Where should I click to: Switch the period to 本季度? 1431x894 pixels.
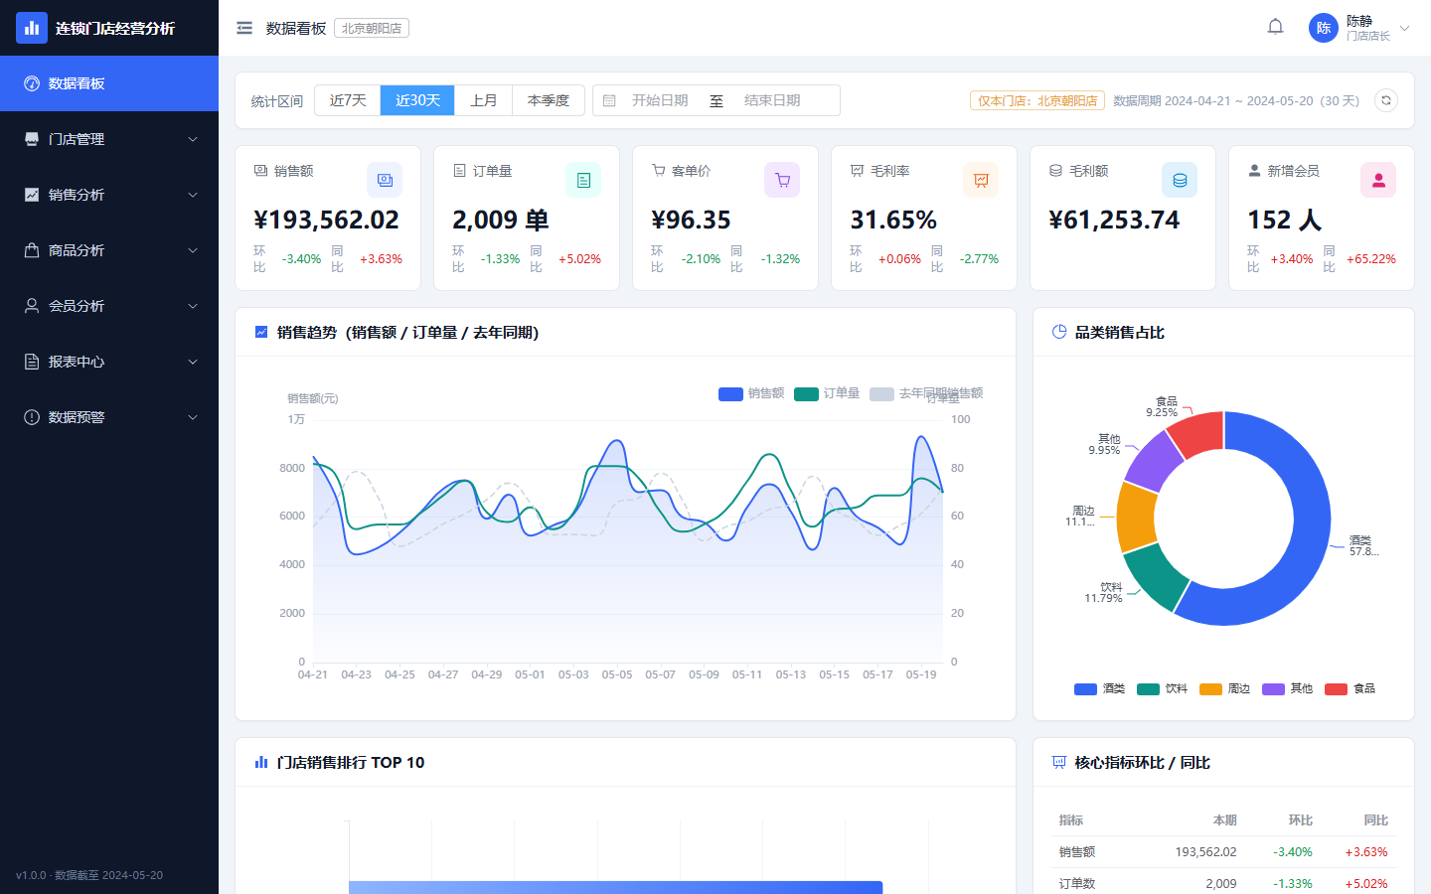click(549, 100)
